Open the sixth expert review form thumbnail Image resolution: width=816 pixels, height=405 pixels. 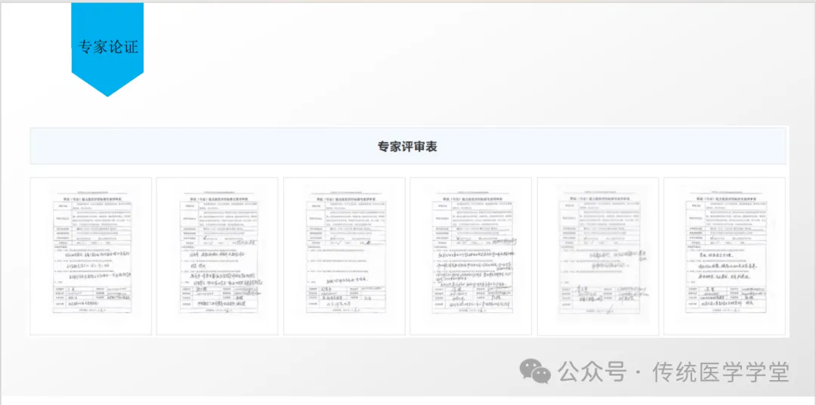tap(725, 256)
